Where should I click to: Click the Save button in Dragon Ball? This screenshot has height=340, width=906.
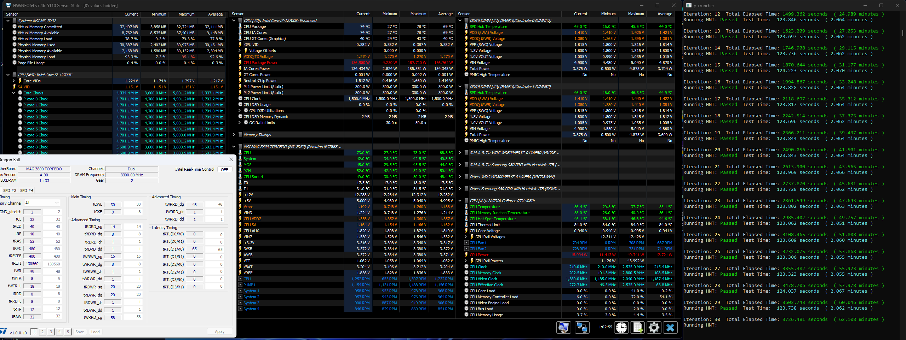coord(80,332)
